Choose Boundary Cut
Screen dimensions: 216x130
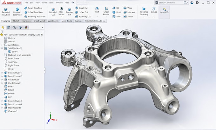[83, 16]
